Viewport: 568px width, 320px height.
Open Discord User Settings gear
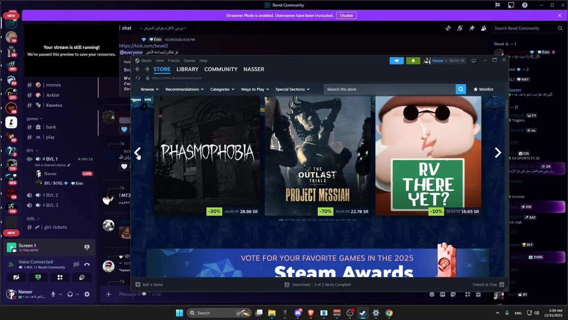87,294
